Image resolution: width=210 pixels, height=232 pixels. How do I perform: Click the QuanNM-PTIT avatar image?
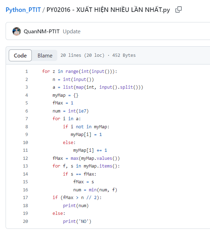click(16, 32)
